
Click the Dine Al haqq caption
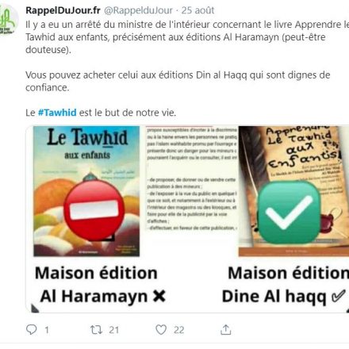[x=283, y=297]
